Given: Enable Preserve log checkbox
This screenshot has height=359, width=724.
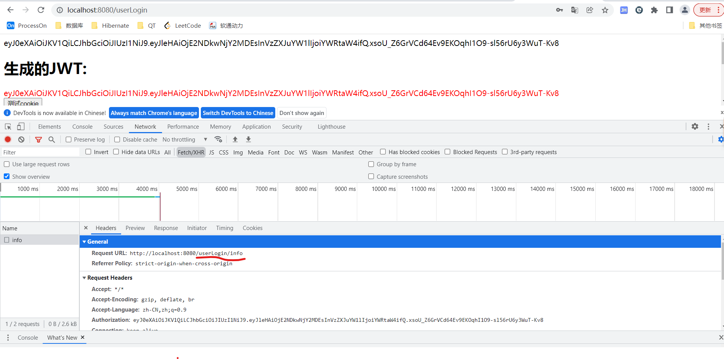Looking at the screenshot, I should (x=69, y=140).
